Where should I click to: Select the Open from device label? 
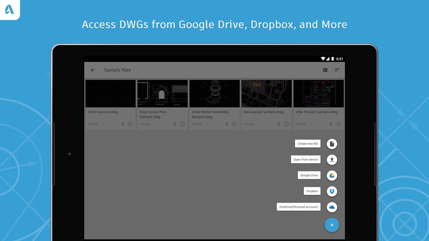tap(305, 160)
